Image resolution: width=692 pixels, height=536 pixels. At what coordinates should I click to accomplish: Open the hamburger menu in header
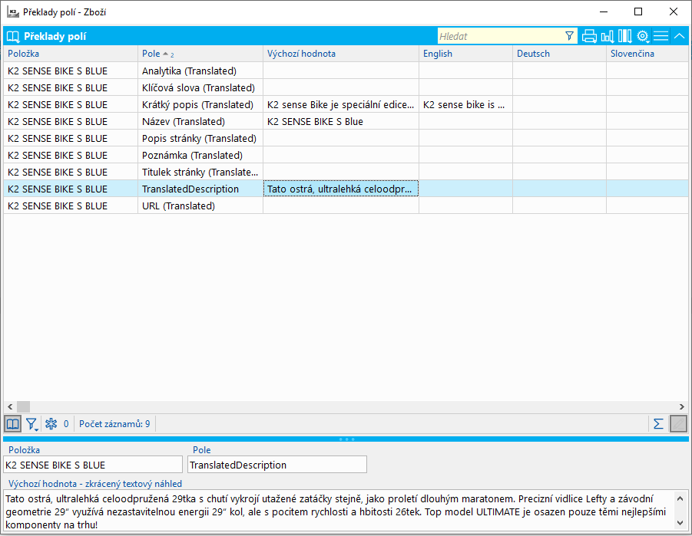pyautogui.click(x=661, y=36)
